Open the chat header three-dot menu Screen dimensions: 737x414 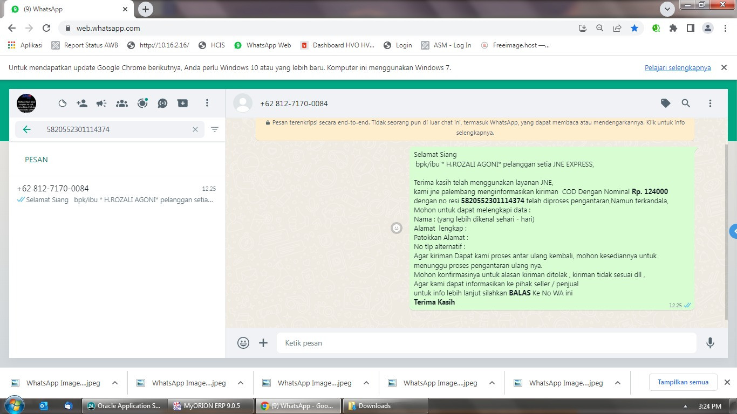[x=710, y=103]
